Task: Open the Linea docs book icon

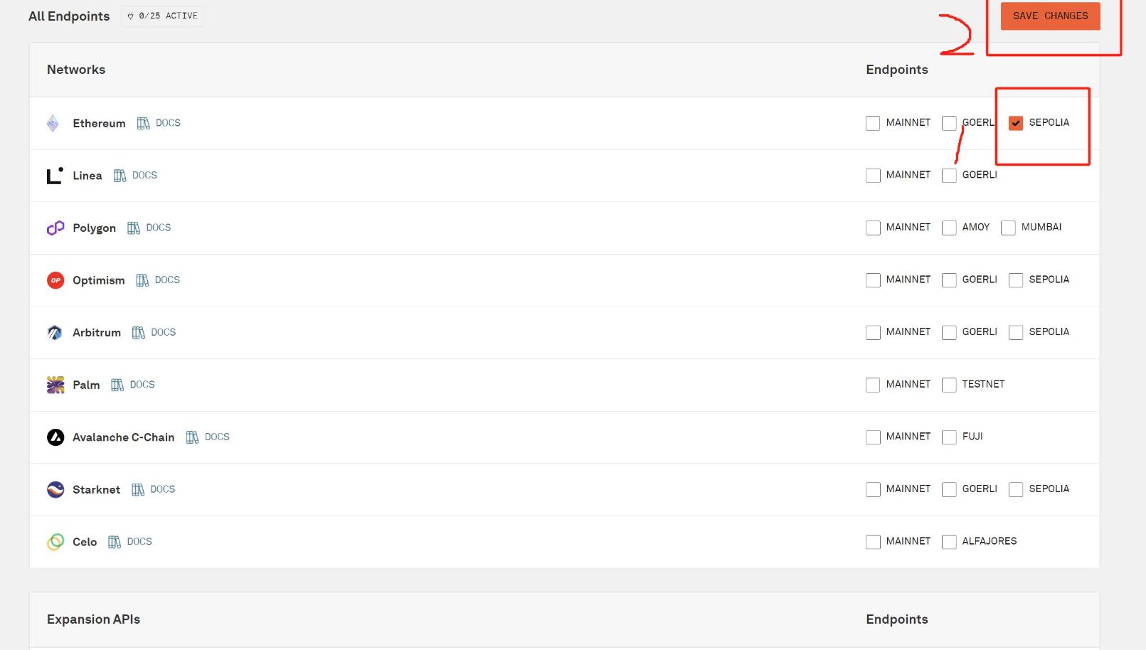Action: (120, 176)
